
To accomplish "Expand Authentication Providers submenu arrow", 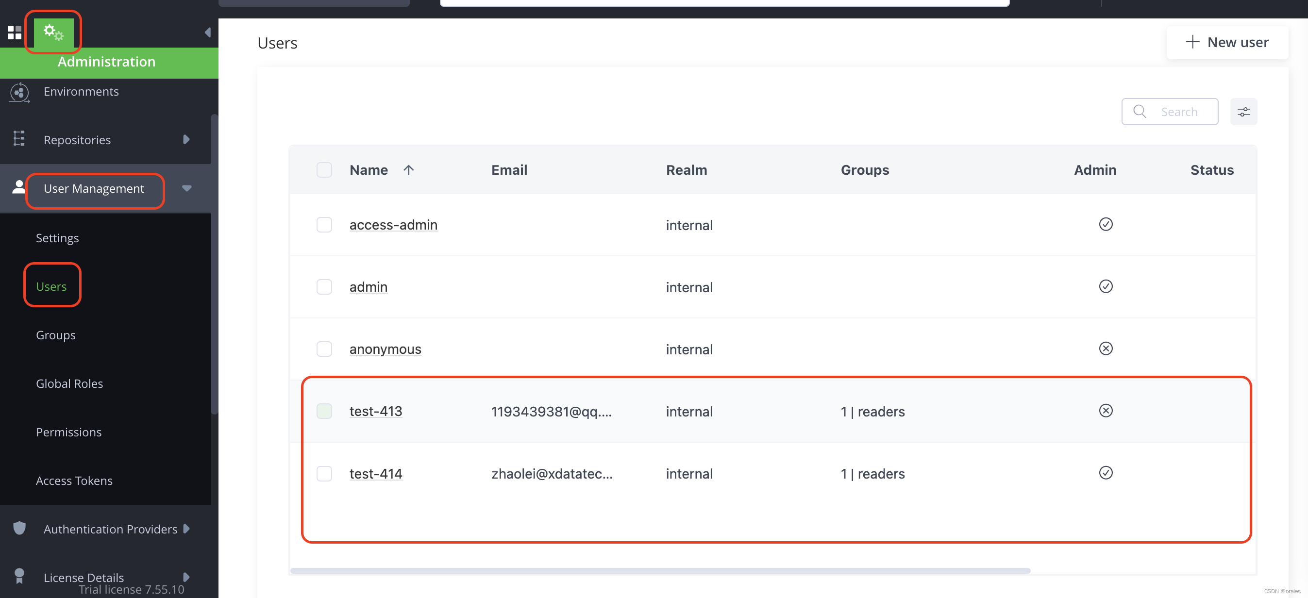I will pos(186,529).
